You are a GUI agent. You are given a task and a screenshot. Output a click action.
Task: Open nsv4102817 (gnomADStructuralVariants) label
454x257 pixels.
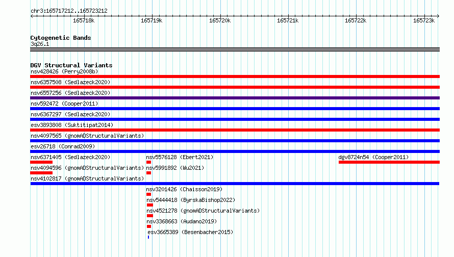87,178
